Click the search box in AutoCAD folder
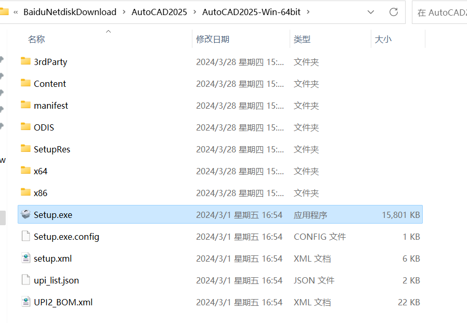 coord(439,12)
